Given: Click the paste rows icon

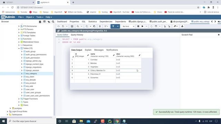Looking at the screenshot, I should pos(94,26).
